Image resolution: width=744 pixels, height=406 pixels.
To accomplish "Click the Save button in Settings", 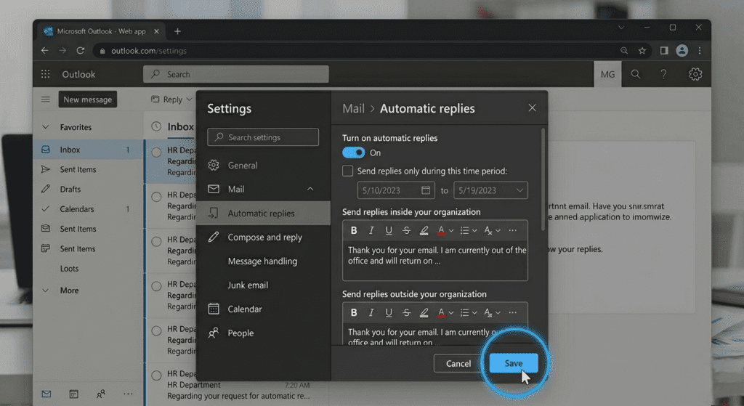I will pyautogui.click(x=514, y=363).
